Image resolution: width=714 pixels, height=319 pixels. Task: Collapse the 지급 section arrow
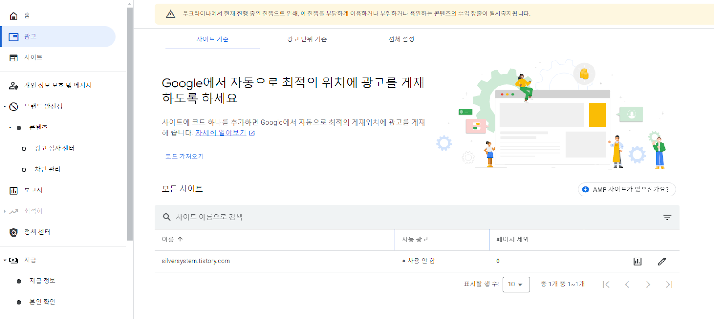(5, 260)
